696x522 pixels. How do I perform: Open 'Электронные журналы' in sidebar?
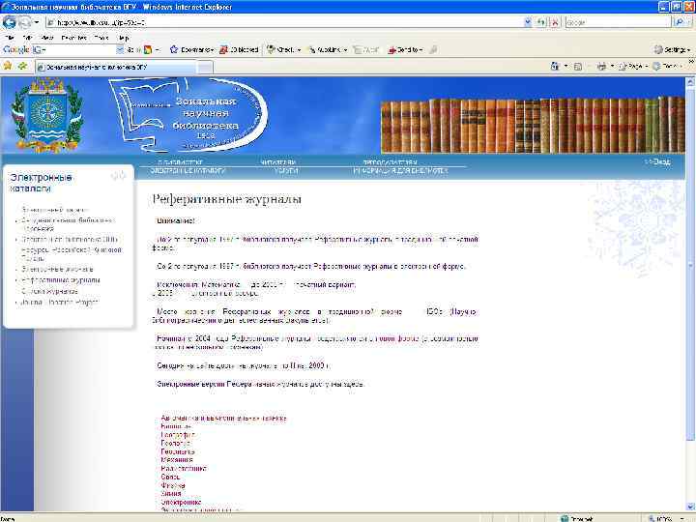(x=57, y=269)
